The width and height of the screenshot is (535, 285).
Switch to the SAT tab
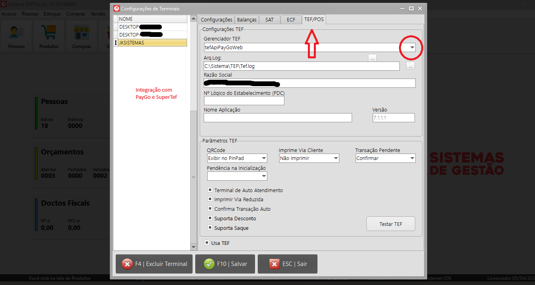pyautogui.click(x=269, y=19)
